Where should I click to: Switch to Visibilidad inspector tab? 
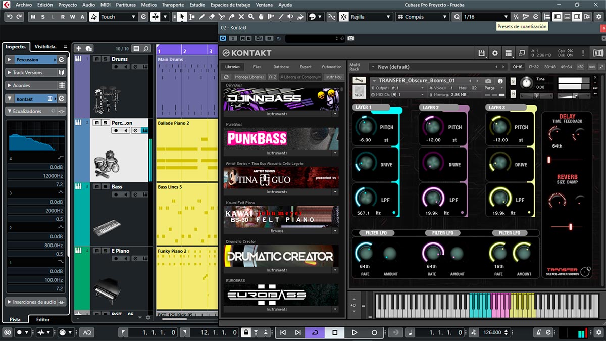tap(45, 46)
